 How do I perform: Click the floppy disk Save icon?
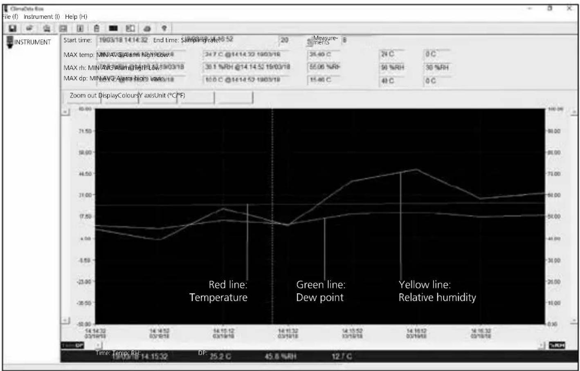(x=13, y=28)
